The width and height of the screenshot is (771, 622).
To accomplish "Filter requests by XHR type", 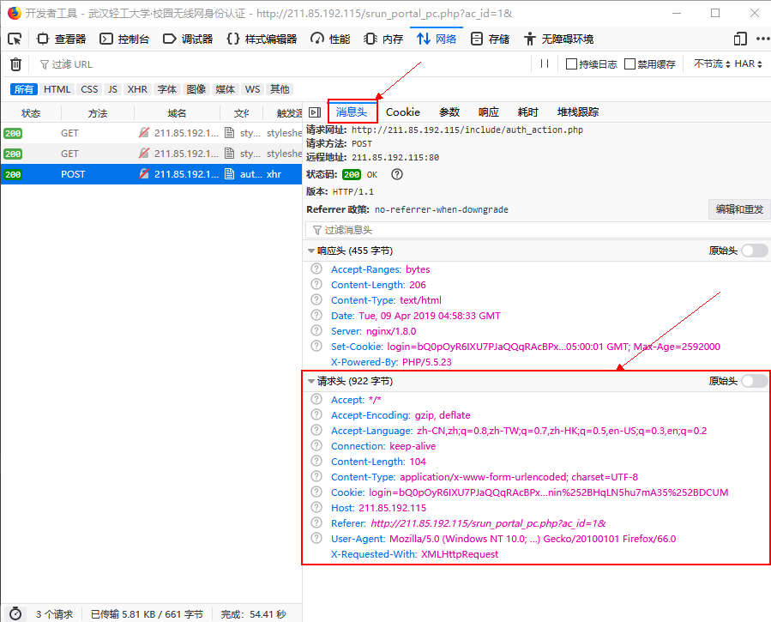I will pos(137,89).
